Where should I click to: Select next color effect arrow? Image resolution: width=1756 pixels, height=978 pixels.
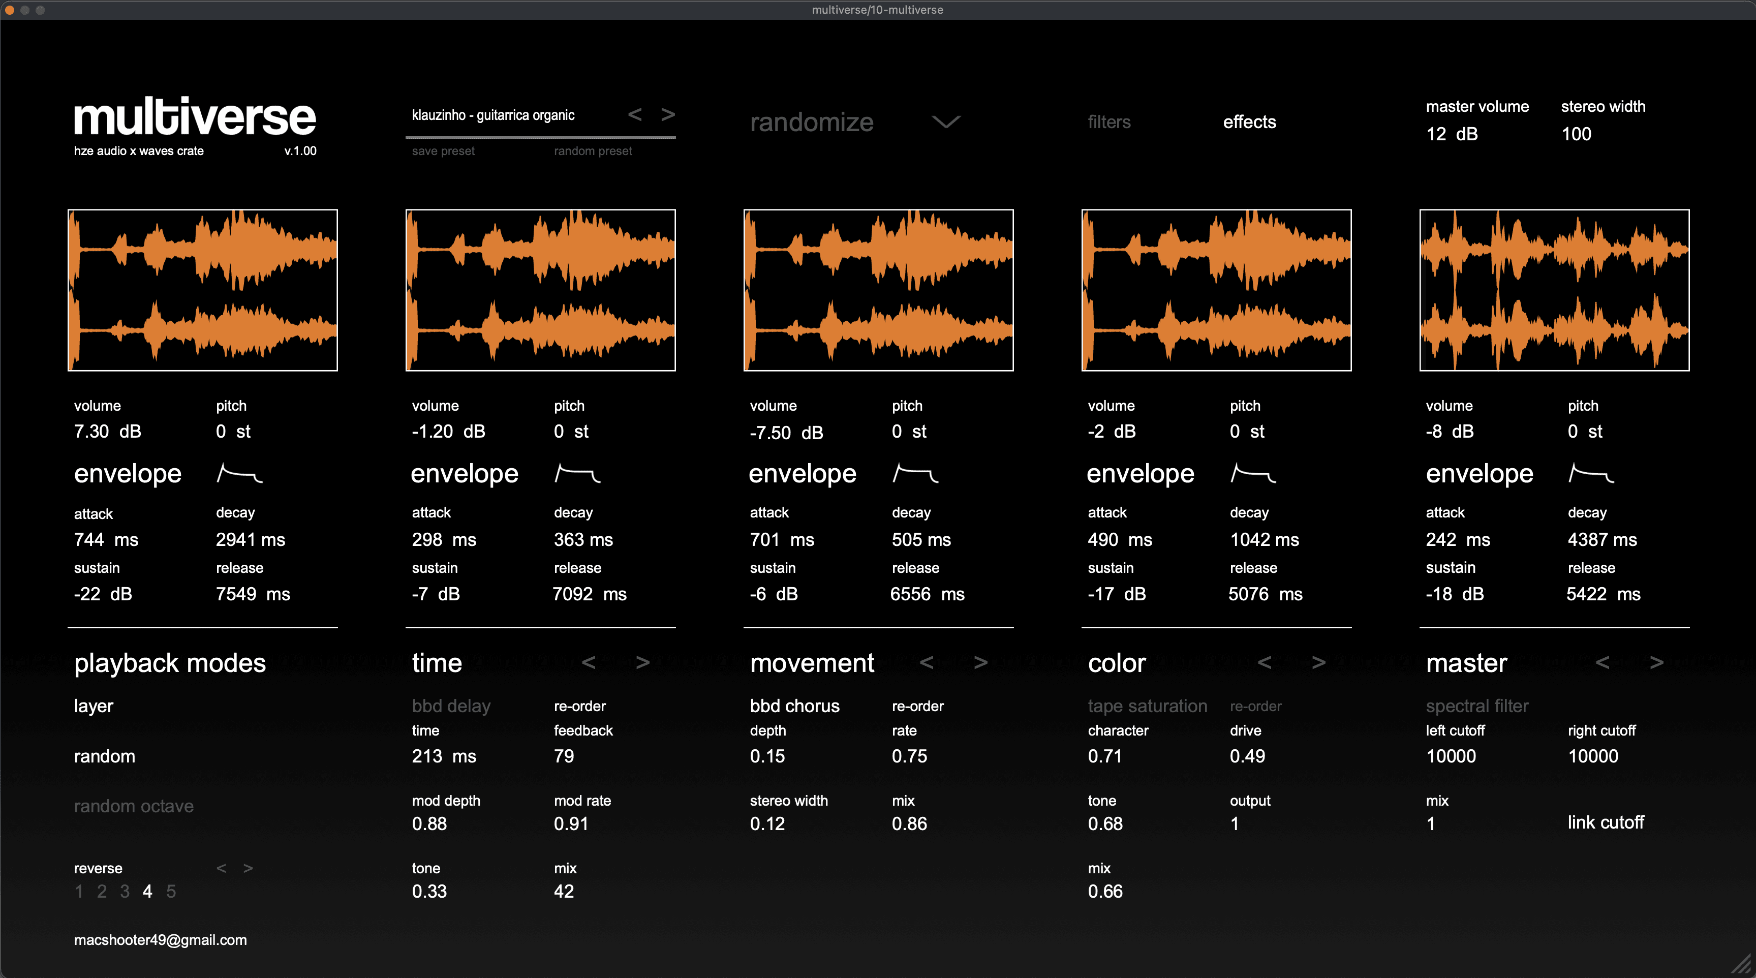click(x=1318, y=662)
